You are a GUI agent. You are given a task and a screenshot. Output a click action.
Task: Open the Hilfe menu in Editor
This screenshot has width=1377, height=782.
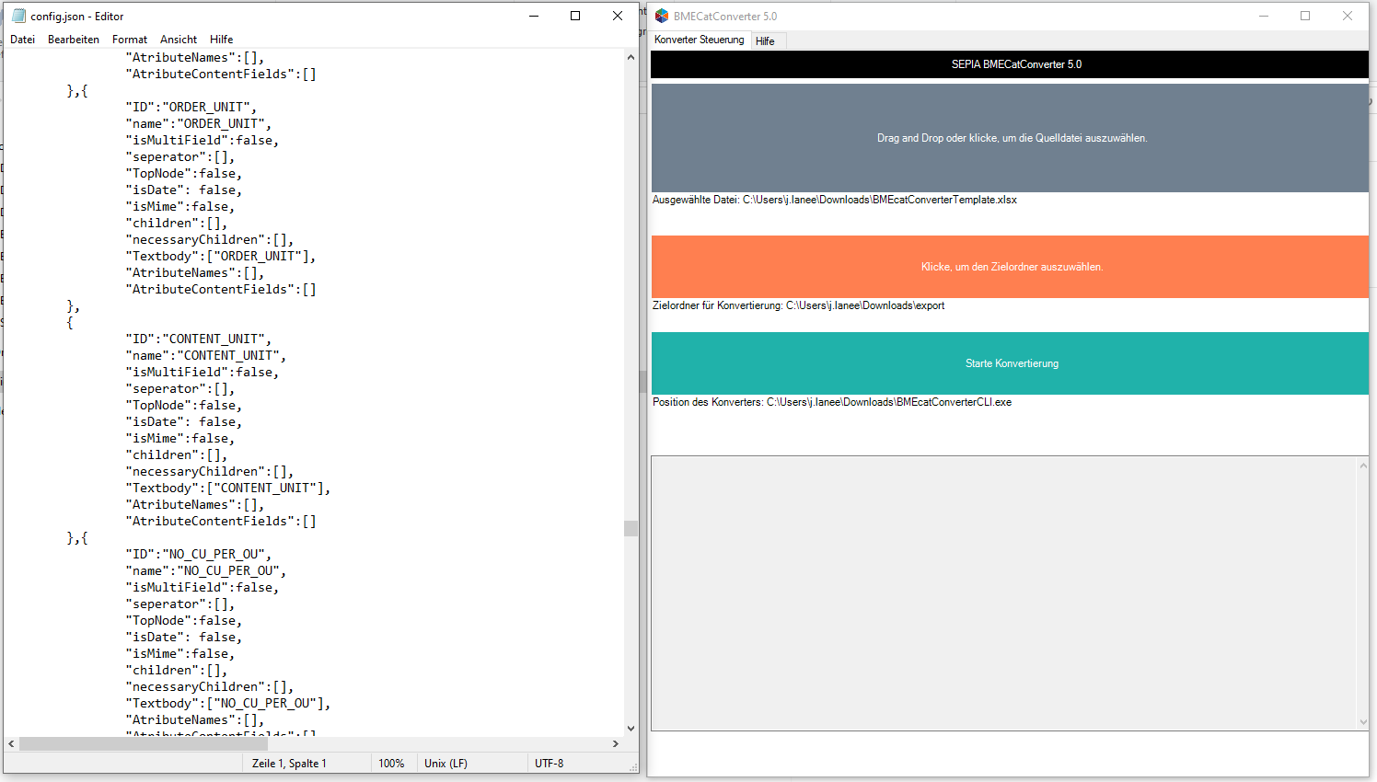point(222,40)
